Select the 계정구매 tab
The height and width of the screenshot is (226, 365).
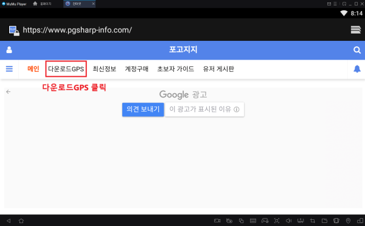(x=137, y=69)
